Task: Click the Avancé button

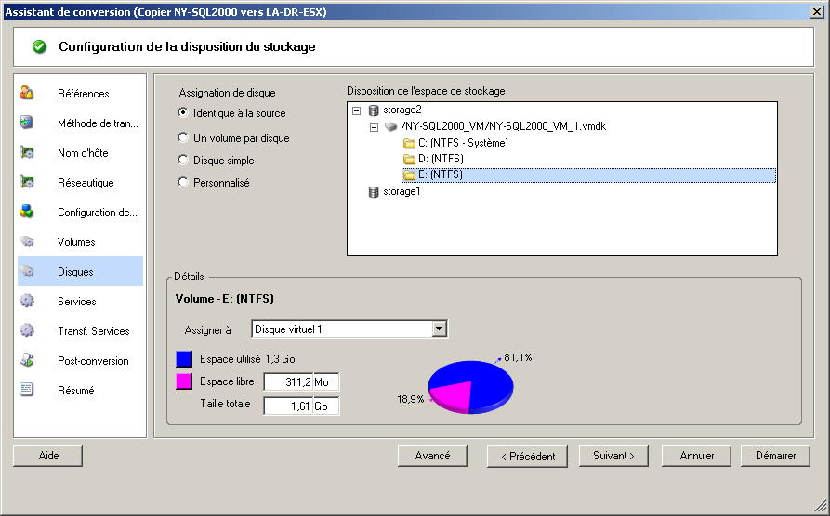Action: (432, 456)
